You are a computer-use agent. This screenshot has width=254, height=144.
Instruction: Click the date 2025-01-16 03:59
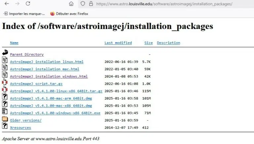tap(121, 120)
